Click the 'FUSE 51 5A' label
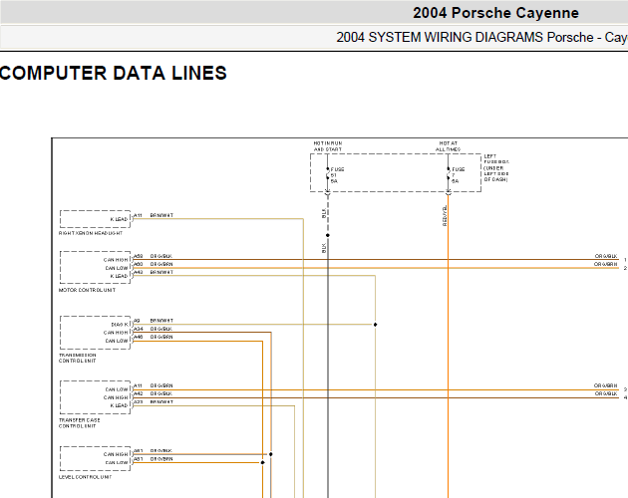The width and height of the screenshot is (628, 498). click(x=337, y=175)
